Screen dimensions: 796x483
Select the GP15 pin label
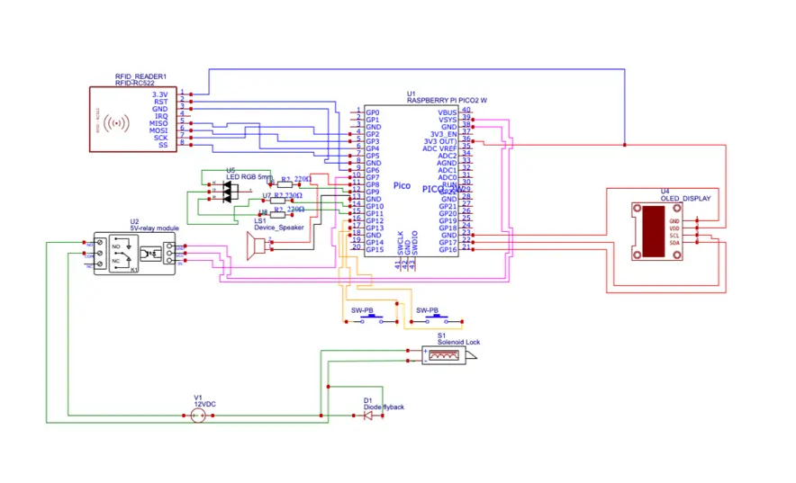click(x=375, y=249)
